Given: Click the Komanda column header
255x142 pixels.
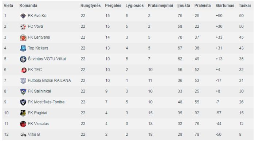Looking at the screenshot, I should pos(28,5).
